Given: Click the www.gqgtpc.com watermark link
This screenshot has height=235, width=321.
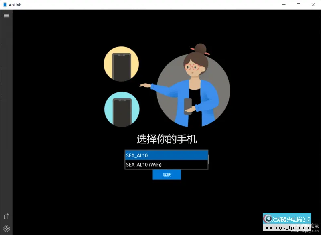Looking at the screenshot, I should [287, 227].
